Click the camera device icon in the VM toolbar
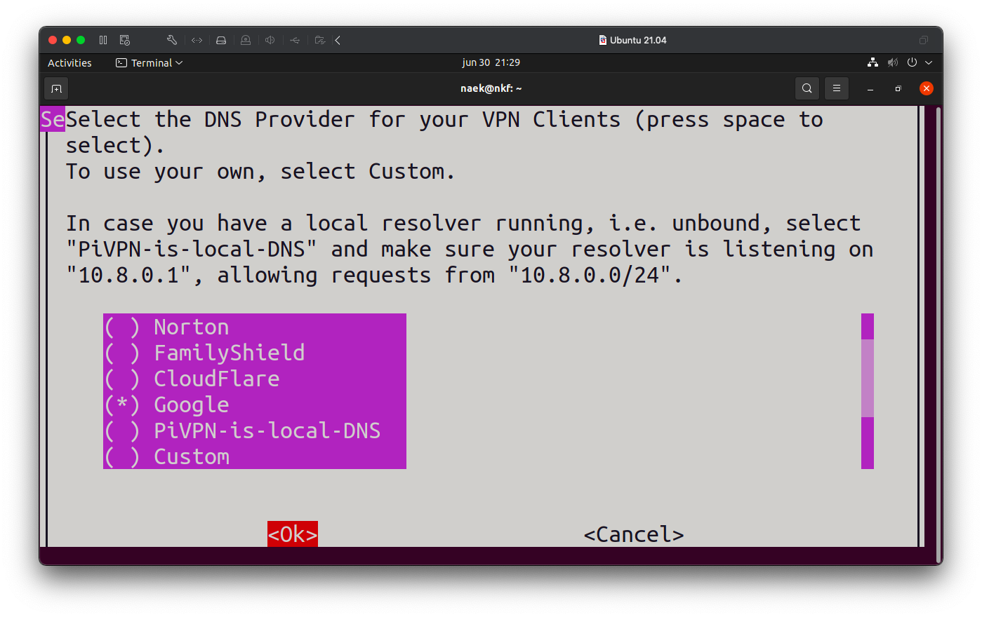982x617 pixels. [246, 40]
